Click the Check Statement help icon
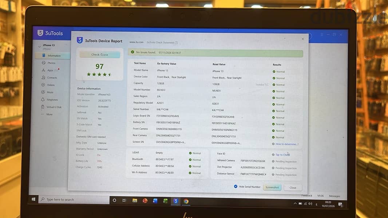Image resolution: width=388 pixels, height=218 pixels. 177,43
